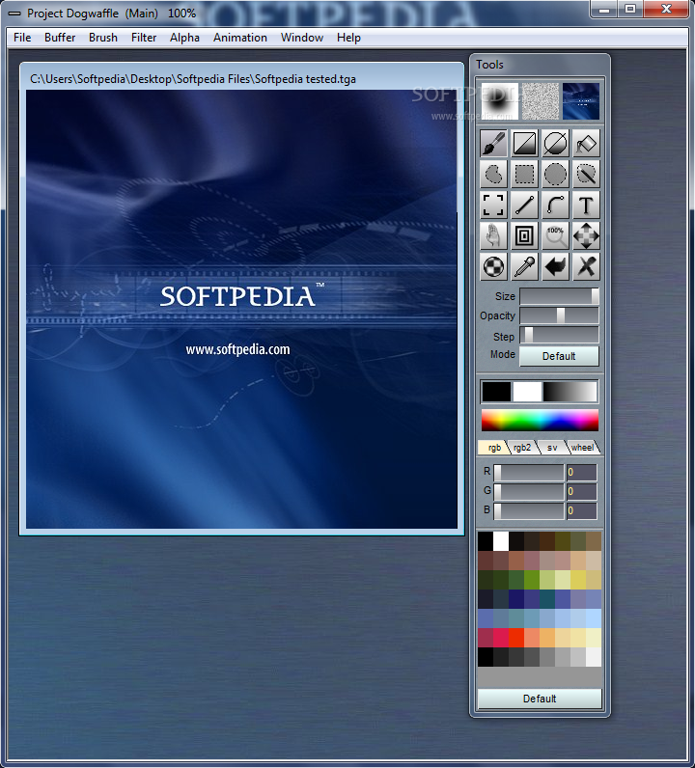Click the X clear tool icon

click(x=586, y=266)
